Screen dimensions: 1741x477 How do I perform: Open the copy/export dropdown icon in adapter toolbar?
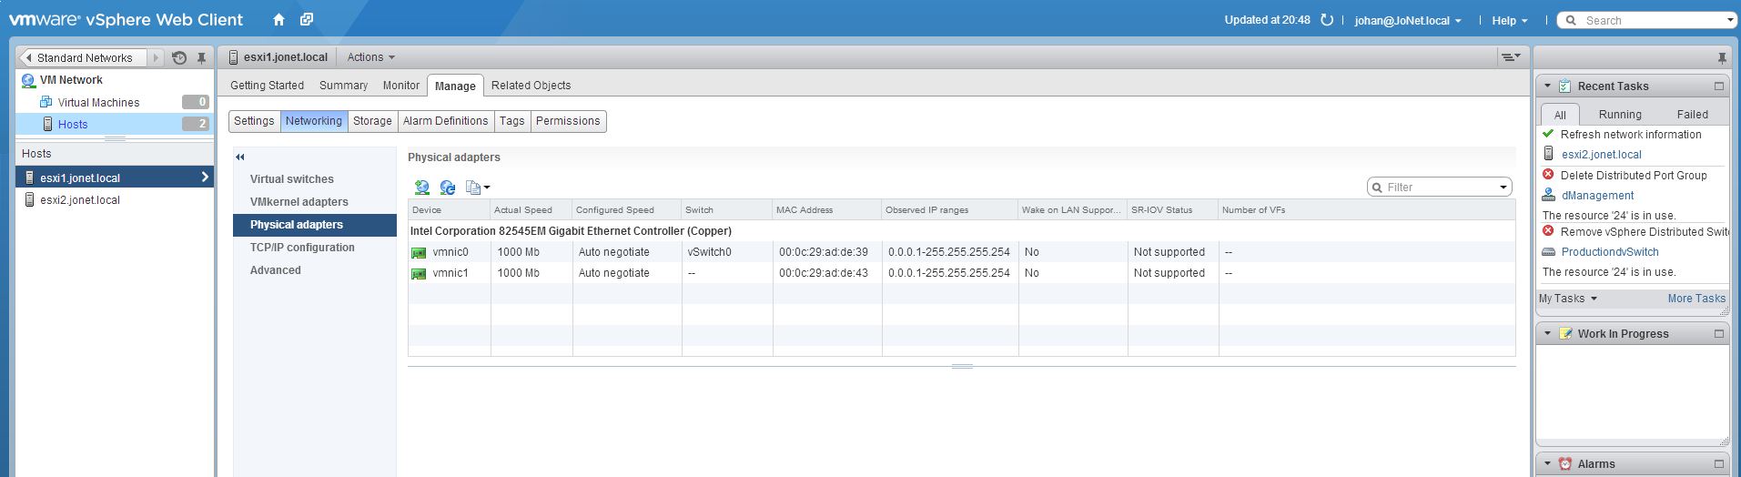[x=478, y=187]
